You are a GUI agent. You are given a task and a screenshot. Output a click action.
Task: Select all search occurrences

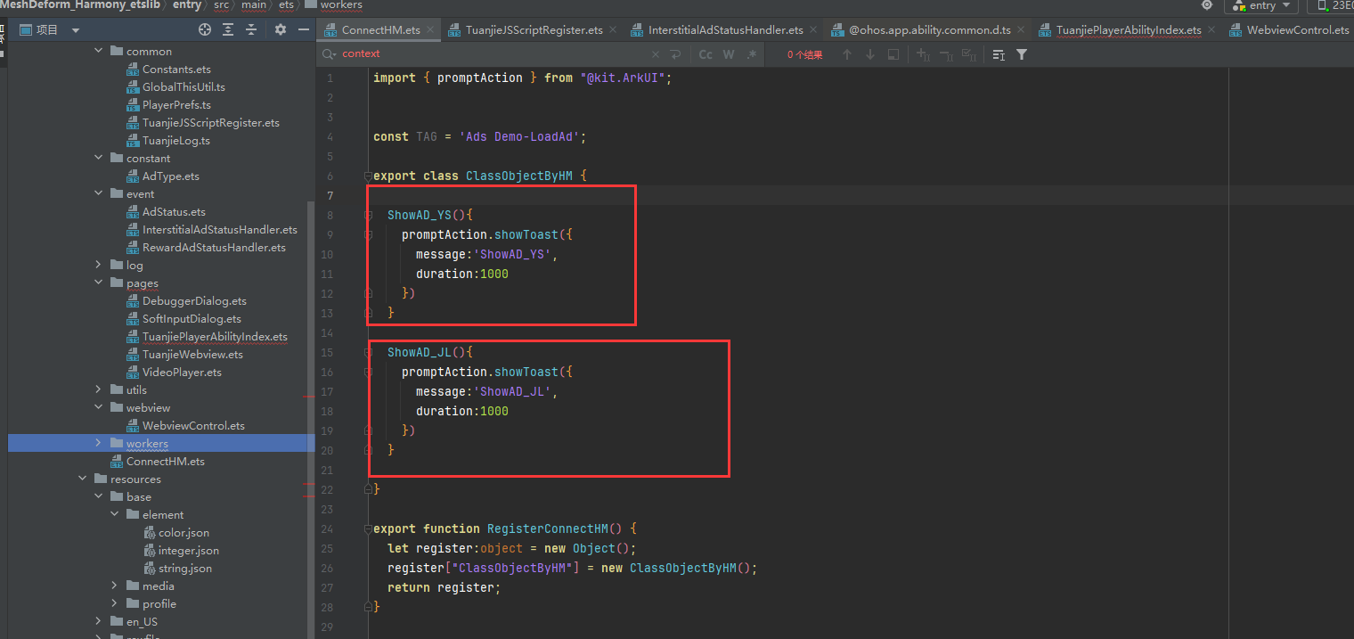click(x=969, y=54)
